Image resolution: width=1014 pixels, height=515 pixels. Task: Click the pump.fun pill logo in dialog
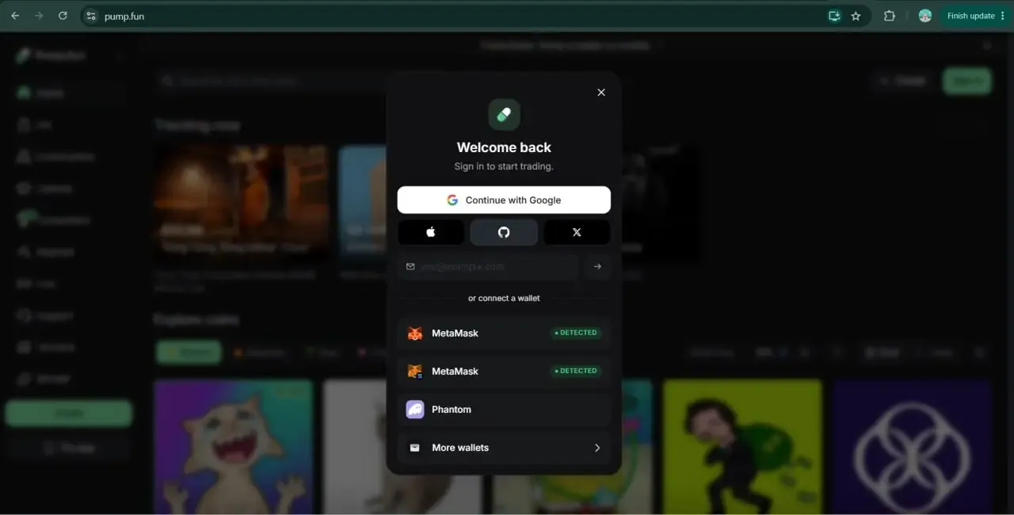click(504, 115)
